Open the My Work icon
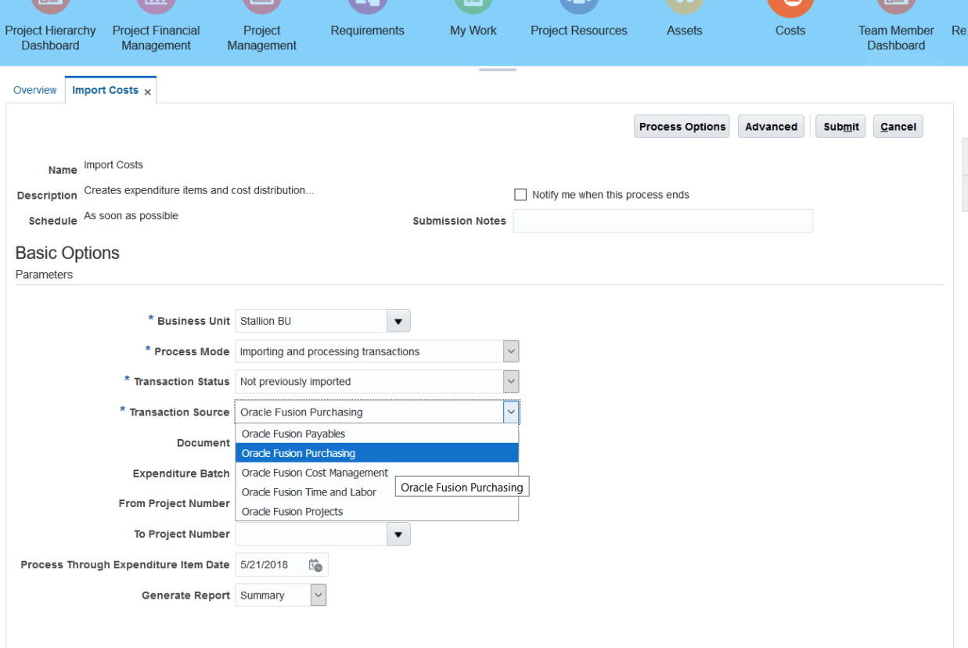The image size is (968, 648). [x=473, y=8]
